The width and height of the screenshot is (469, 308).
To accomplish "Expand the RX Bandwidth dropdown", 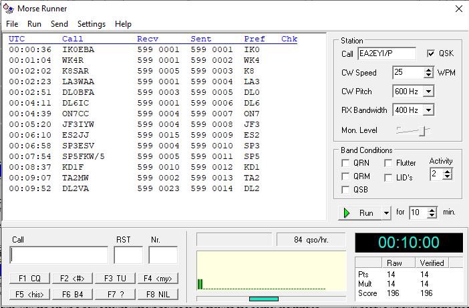I will (x=428, y=110).
